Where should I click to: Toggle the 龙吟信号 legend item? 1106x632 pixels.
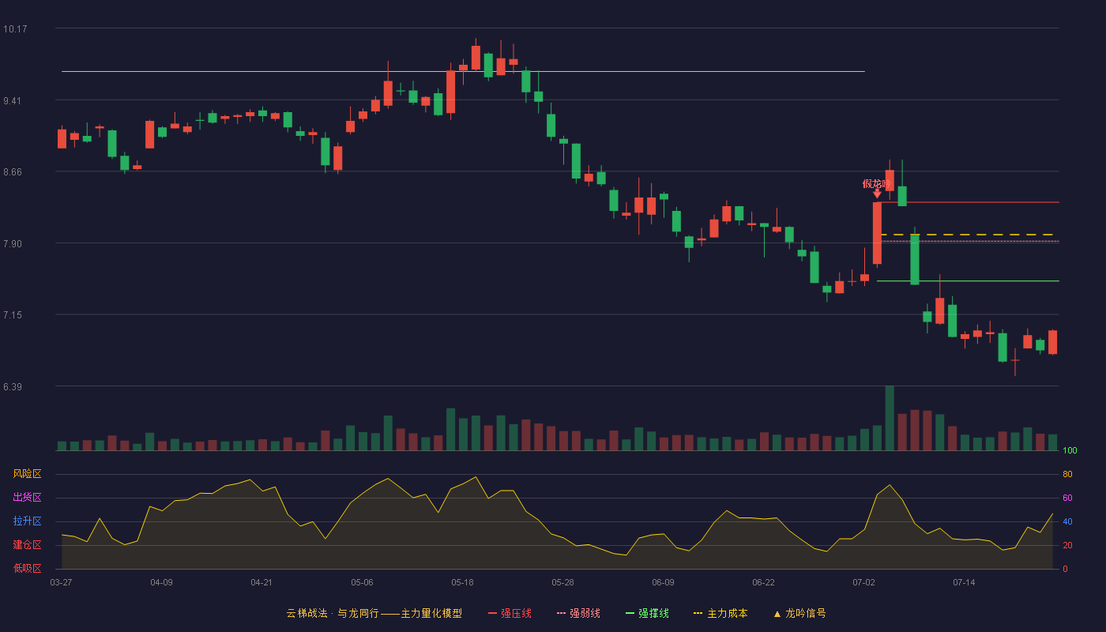point(799,613)
